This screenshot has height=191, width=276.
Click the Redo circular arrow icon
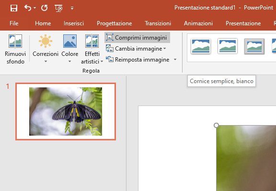45,8
